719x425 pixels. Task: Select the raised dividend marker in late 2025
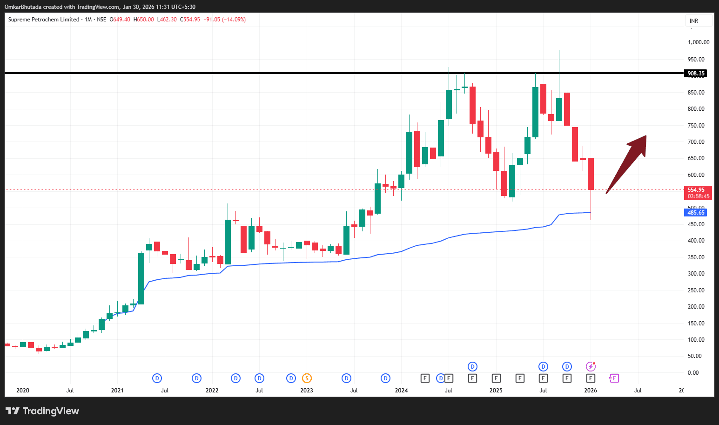point(567,366)
